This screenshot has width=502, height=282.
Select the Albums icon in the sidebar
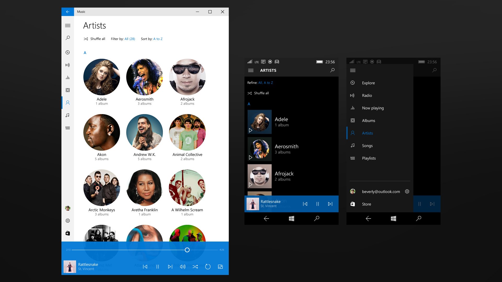coord(68,90)
